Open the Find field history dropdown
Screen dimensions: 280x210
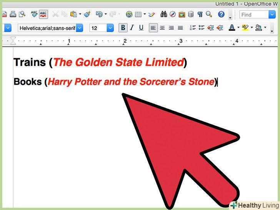pyautogui.click(x=272, y=15)
